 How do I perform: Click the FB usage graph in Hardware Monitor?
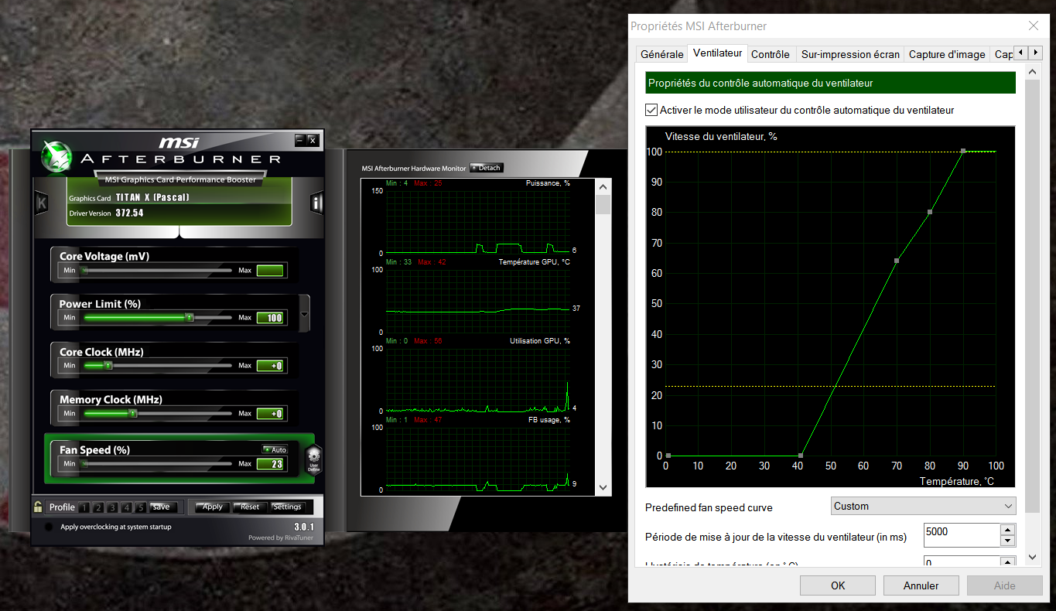click(477, 459)
